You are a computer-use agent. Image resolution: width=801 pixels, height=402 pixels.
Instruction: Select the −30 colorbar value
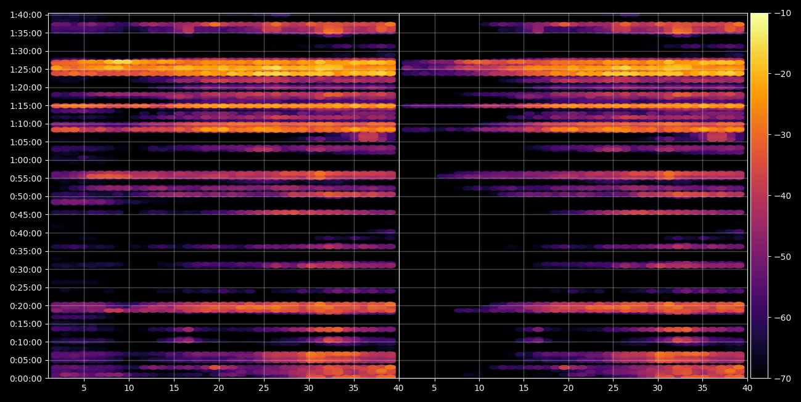point(782,135)
